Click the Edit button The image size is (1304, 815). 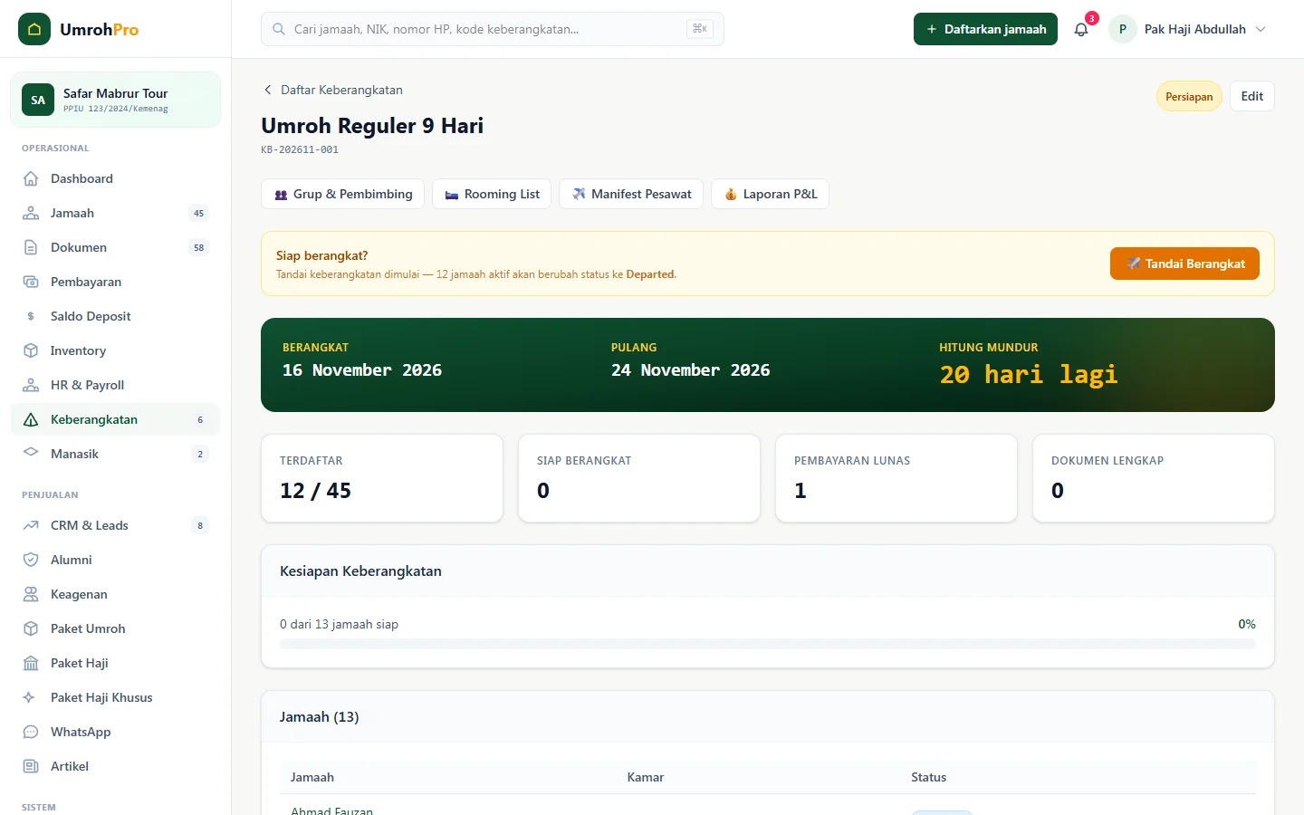(x=1252, y=96)
